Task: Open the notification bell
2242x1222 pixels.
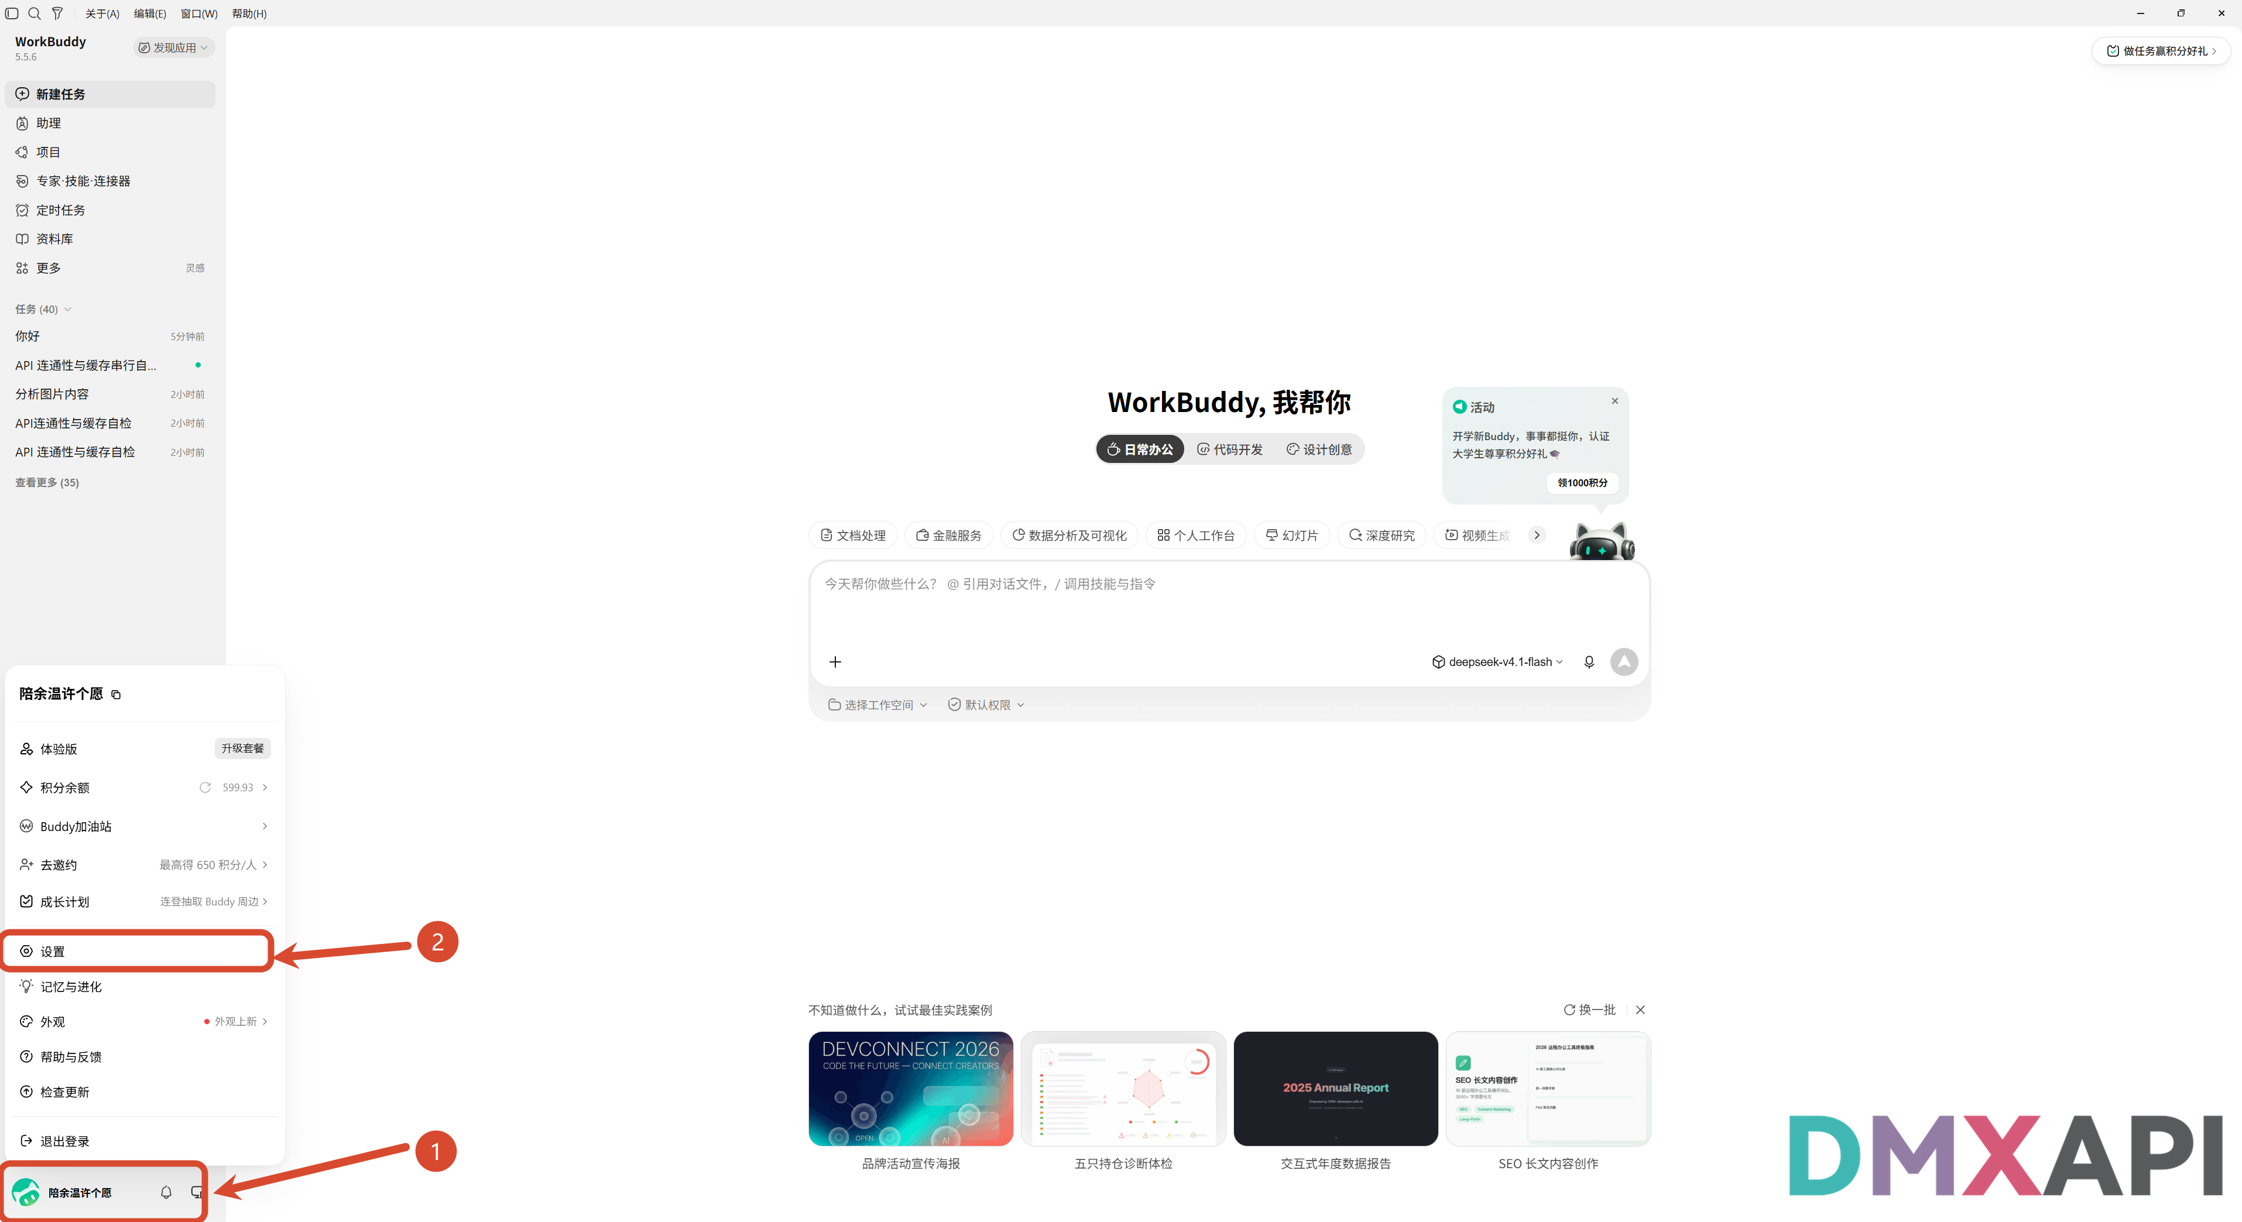Action: click(x=166, y=1192)
